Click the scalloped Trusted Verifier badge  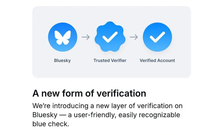coord(110,37)
